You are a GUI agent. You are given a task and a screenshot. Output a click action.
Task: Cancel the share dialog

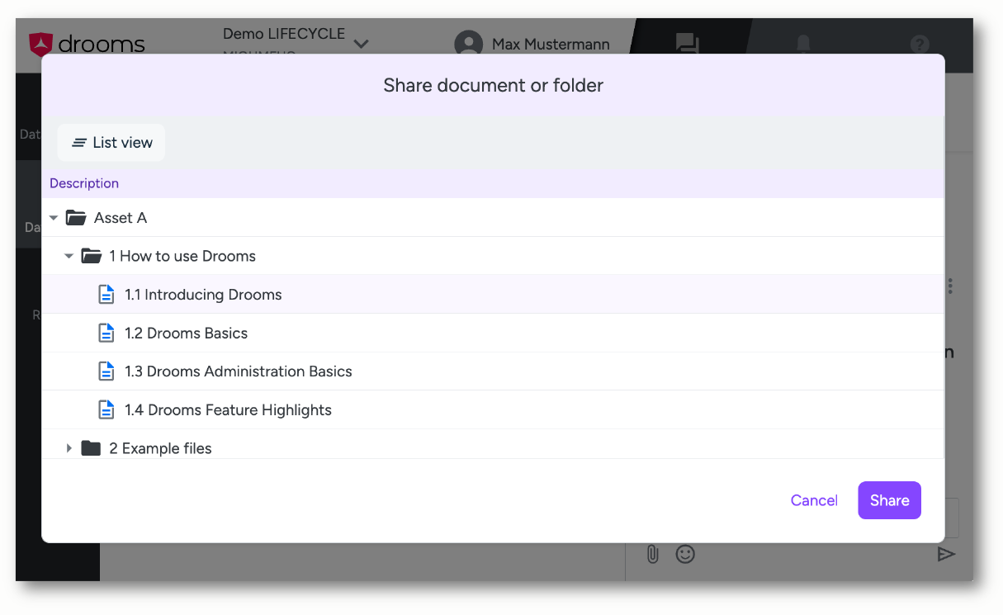tap(814, 500)
